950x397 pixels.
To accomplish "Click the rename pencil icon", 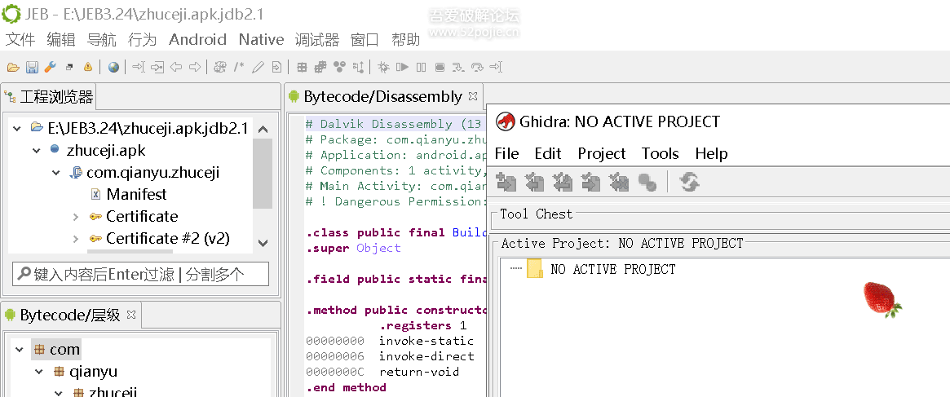I will click(258, 68).
